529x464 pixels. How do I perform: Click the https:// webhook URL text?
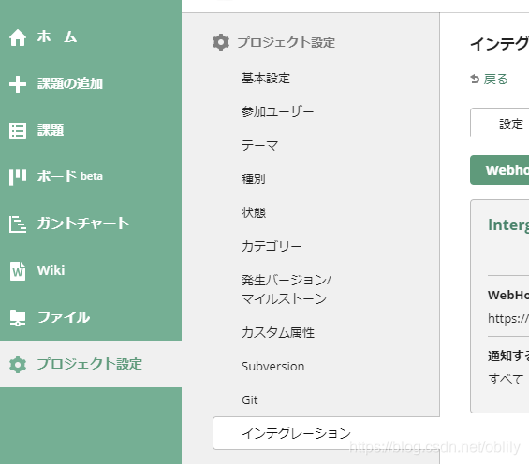coord(508,318)
